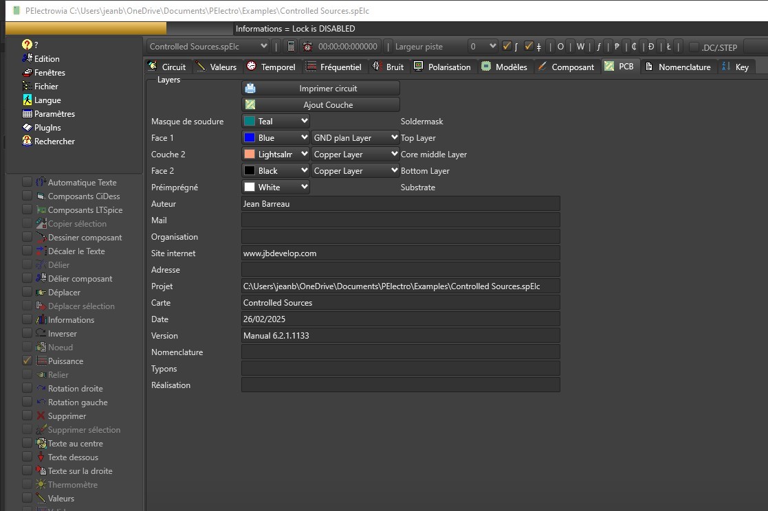Click the Inverser icon in tool list

click(x=41, y=334)
